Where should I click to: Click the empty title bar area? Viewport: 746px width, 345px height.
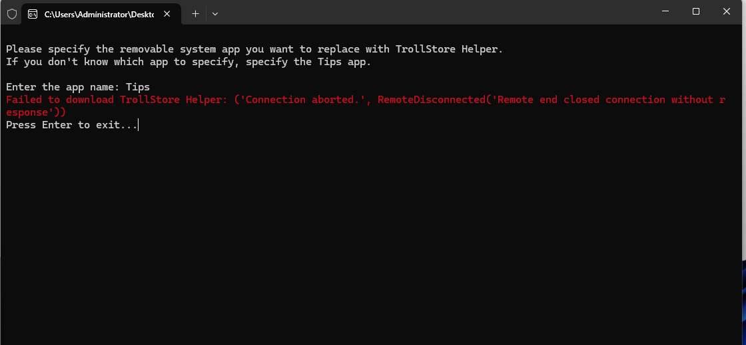pos(433,12)
